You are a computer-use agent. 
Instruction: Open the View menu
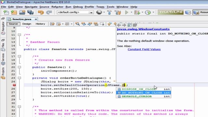click(x=19, y=7)
